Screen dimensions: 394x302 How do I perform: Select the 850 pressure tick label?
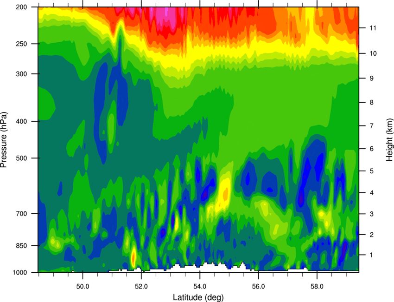coord(22,246)
